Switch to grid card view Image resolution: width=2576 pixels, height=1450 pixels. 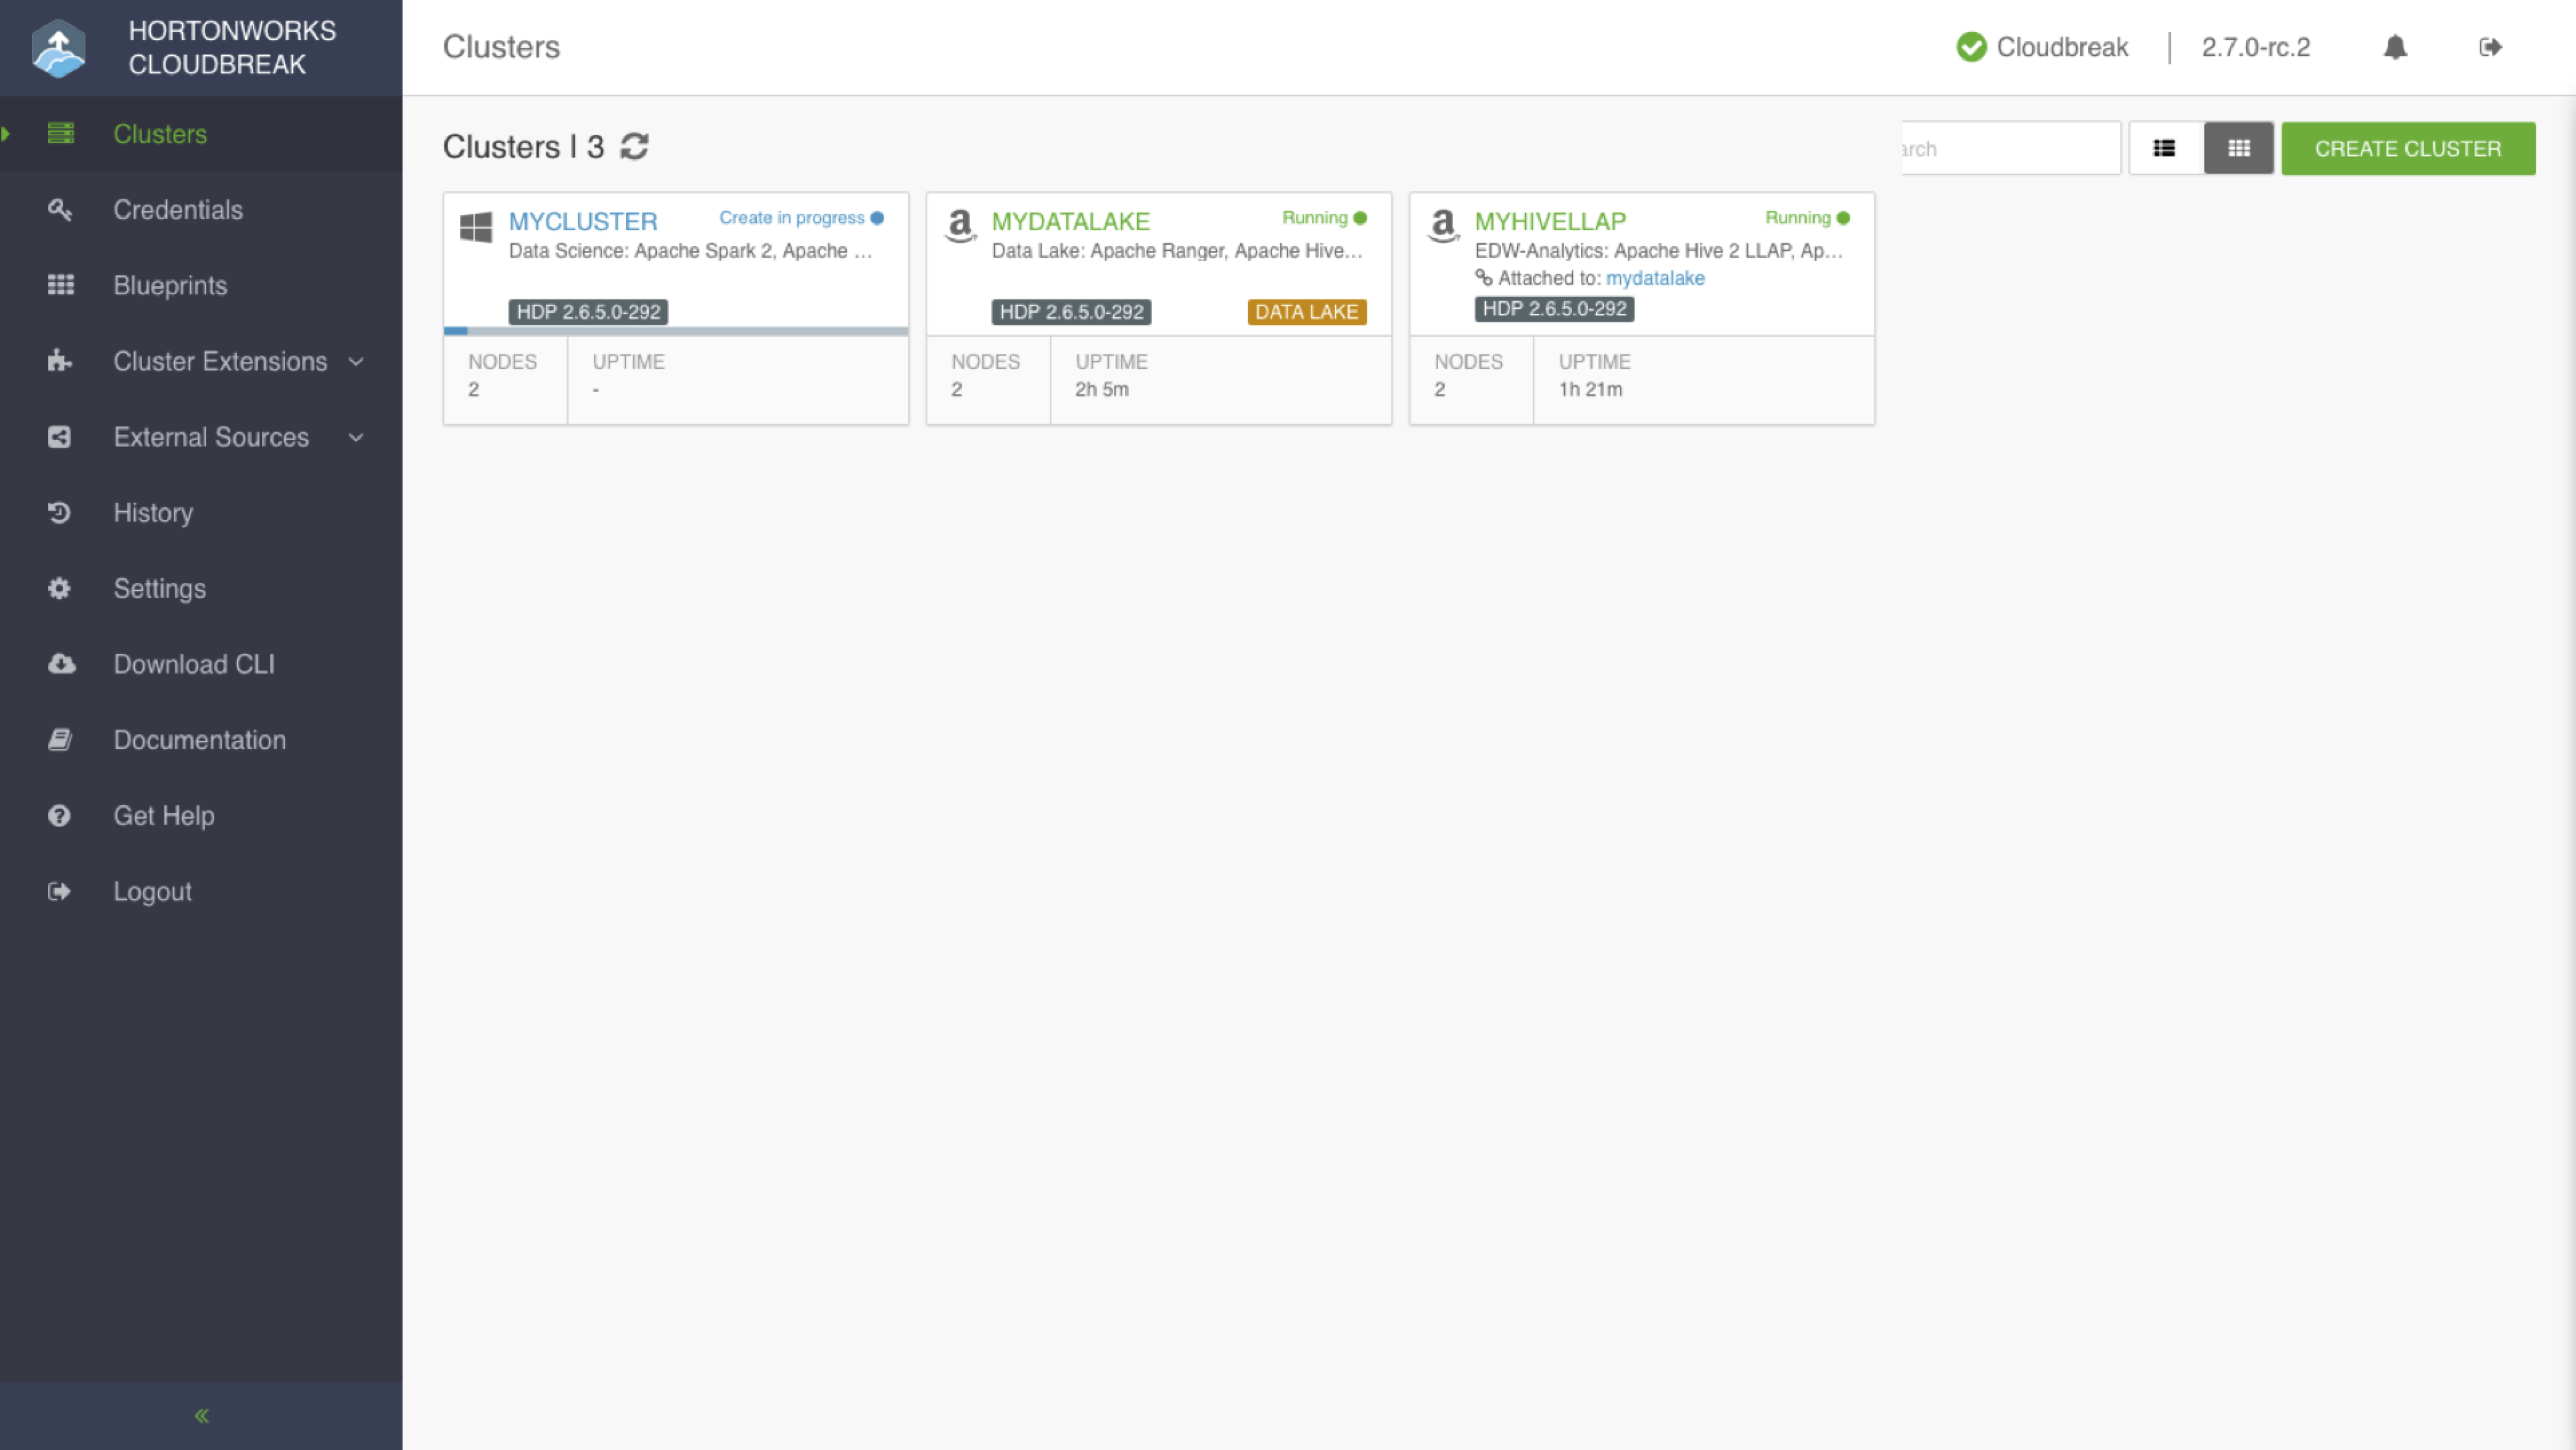[x=2239, y=148]
